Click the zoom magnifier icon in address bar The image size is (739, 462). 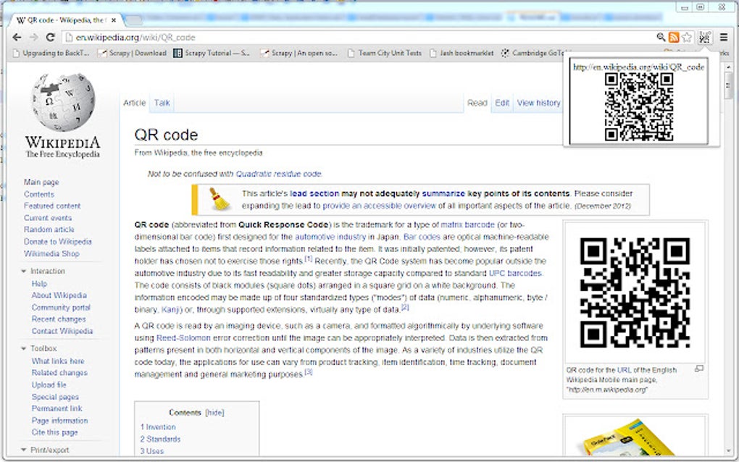(x=661, y=37)
